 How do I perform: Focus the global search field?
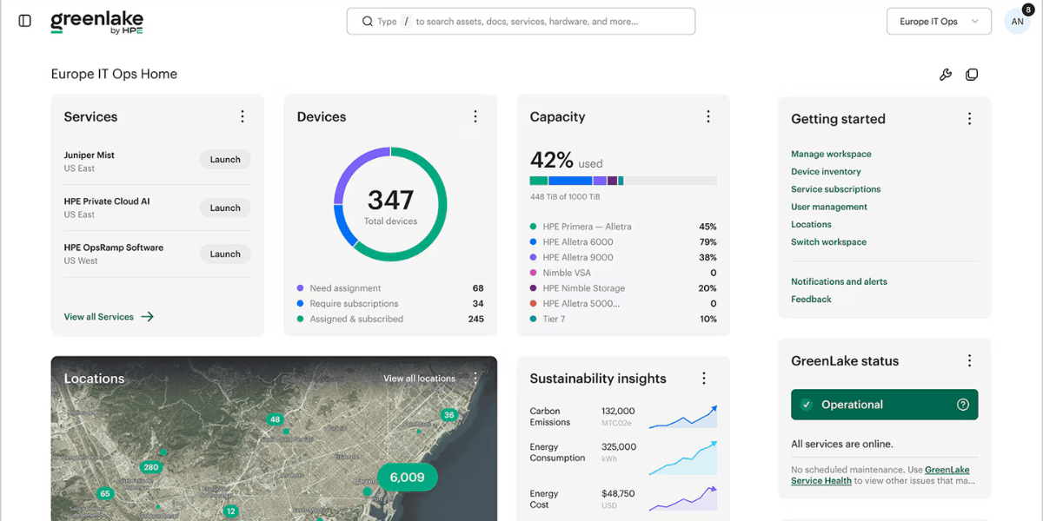[521, 22]
